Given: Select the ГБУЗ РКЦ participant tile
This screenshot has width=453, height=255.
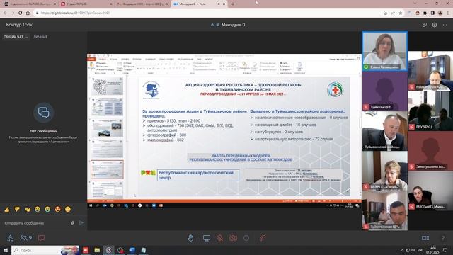Looking at the screenshot, I should pyautogui.click(x=430, y=111).
